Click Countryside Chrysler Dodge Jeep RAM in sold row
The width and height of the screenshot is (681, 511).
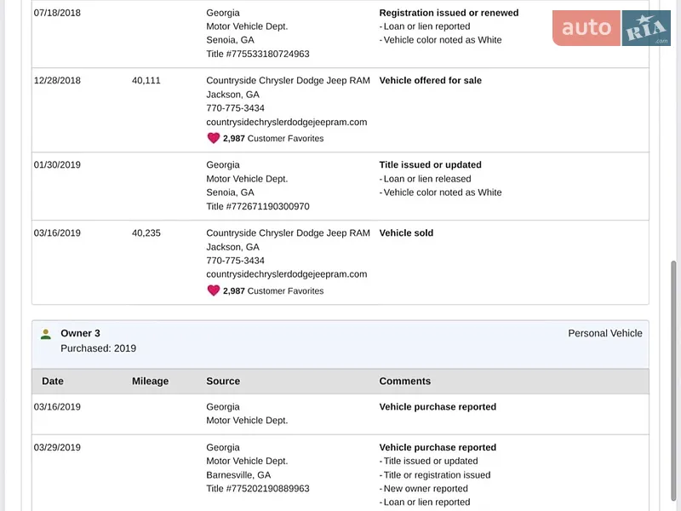(x=288, y=233)
